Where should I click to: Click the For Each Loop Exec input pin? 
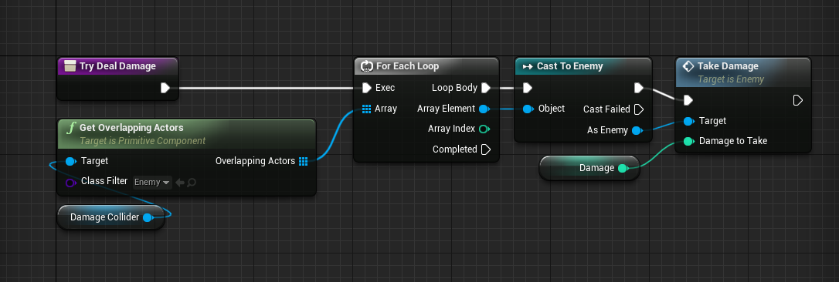pyautogui.click(x=366, y=88)
